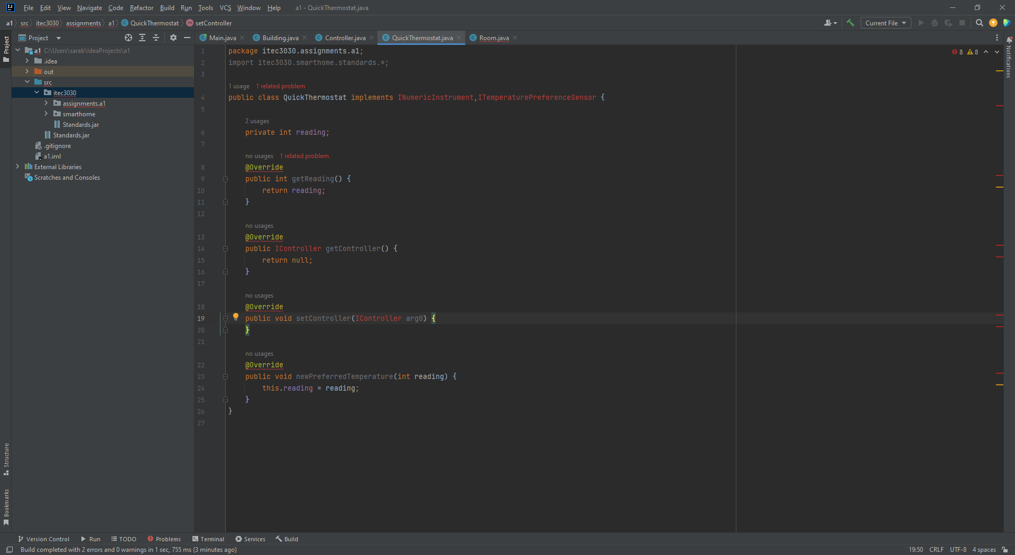The width and height of the screenshot is (1015, 555).
Task: Toggle the Structure tool window
Action: point(6,458)
